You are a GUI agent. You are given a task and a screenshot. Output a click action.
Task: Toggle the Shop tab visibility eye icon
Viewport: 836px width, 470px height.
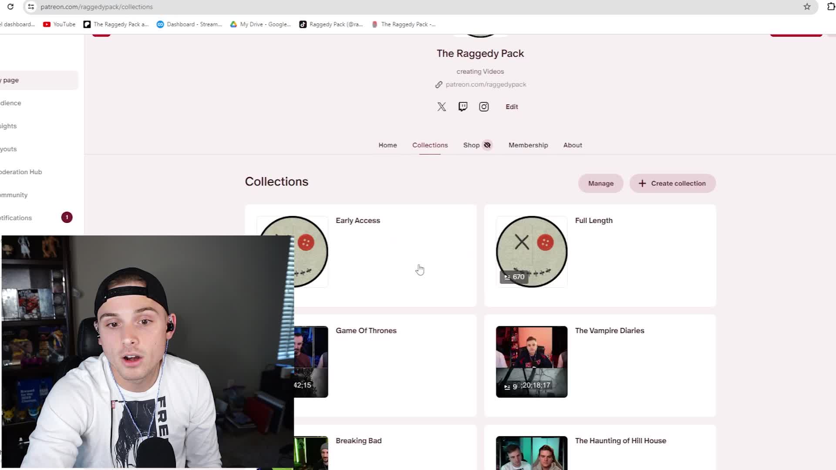(488, 145)
